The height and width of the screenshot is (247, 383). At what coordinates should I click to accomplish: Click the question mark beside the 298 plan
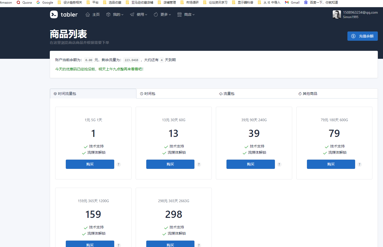tap(199, 245)
